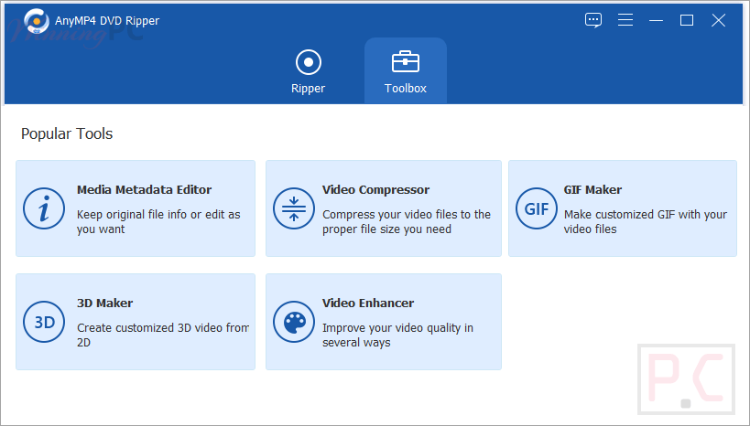Close the AnyMP4 DVD Ripper window
Image resolution: width=750 pixels, height=426 pixels.
(x=719, y=20)
